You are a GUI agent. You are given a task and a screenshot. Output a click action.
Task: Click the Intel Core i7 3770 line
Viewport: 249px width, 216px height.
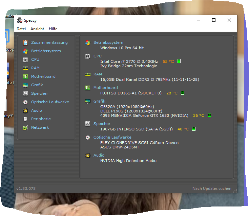click(x=129, y=61)
